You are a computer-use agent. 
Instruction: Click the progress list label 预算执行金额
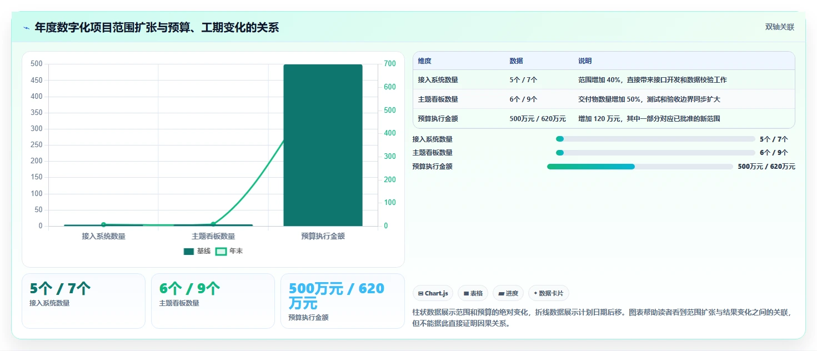[x=433, y=167]
